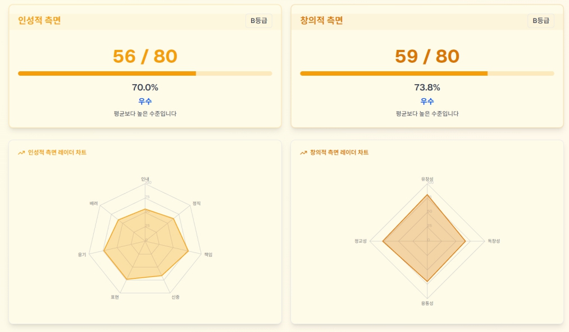Click the 독창성 vertex on the creativity radar

click(465, 240)
